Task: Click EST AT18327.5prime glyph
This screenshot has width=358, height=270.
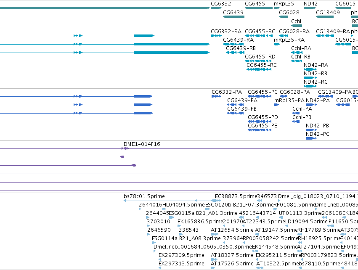Action: pos(214,260)
